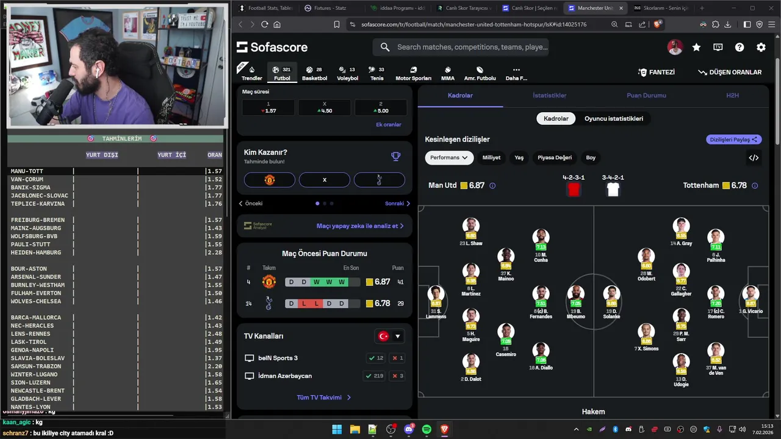The image size is (781, 439).
Task: Open DÜŞEN ORANLAR button
Action: (730, 72)
